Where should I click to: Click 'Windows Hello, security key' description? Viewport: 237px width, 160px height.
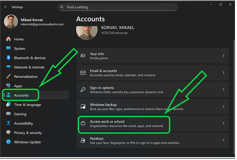pos(127,92)
